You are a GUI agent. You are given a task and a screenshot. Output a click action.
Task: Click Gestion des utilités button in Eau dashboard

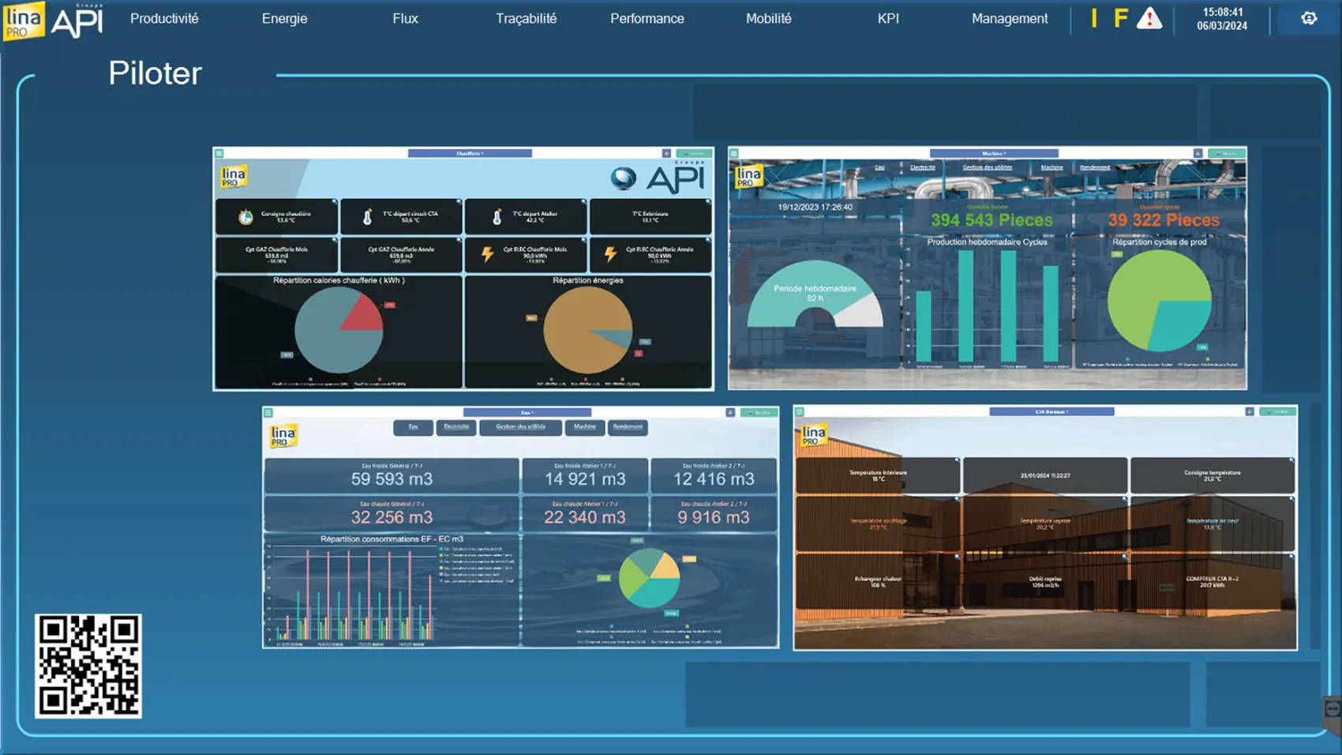[520, 427]
